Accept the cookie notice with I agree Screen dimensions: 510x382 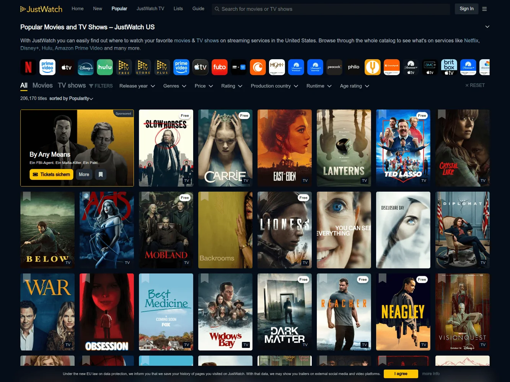(401, 374)
